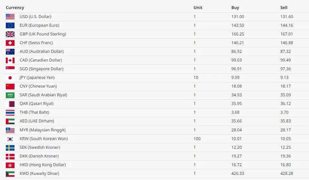
Task: Click the Hong Kong flag icon
Action: (10, 165)
